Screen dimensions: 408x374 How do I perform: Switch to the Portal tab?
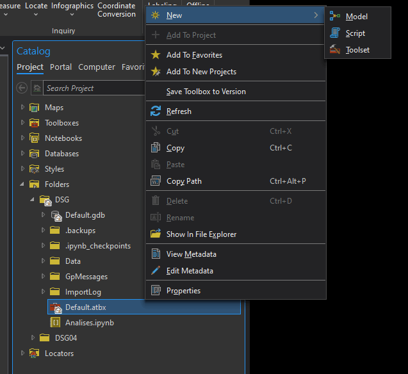[x=61, y=67]
